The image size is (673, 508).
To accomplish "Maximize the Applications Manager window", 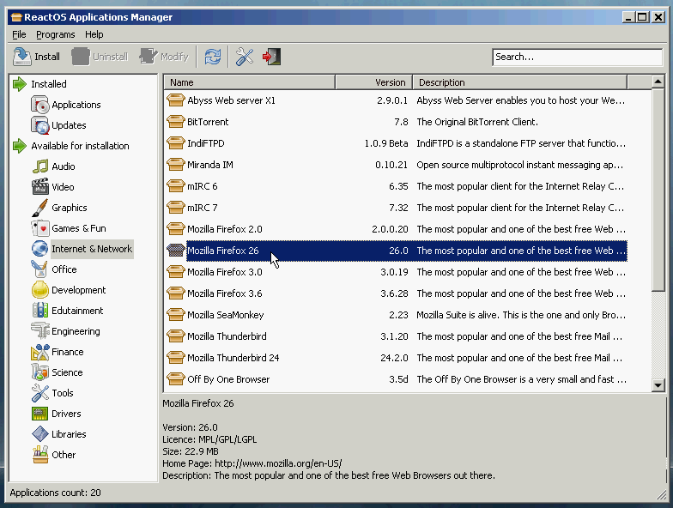I will (x=642, y=17).
